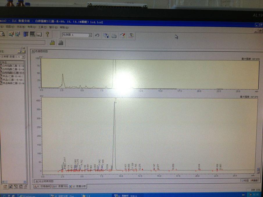Click the system tray clock

pyautogui.click(x=255, y=194)
